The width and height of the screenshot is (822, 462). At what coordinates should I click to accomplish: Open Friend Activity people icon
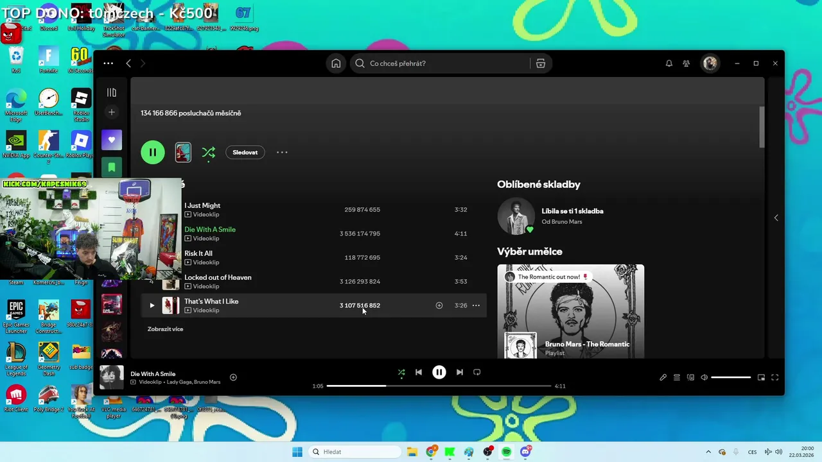click(686, 64)
